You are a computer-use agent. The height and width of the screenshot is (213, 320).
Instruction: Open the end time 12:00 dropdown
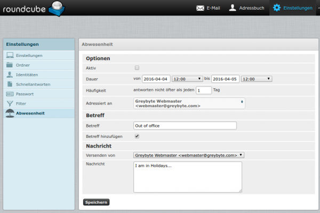[x=257, y=79]
